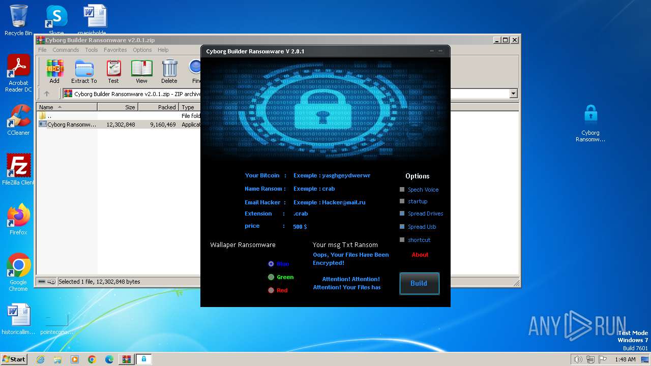This screenshot has height=366, width=651.
Task: Open Chrome from the taskbar
Action: [x=92, y=359]
